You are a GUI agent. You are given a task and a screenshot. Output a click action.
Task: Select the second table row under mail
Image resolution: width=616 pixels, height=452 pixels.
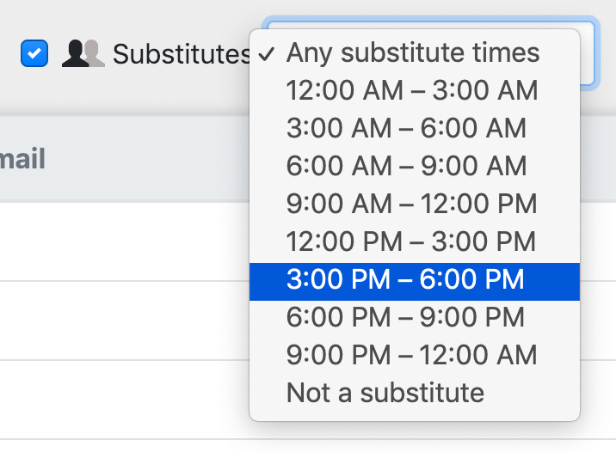120,320
